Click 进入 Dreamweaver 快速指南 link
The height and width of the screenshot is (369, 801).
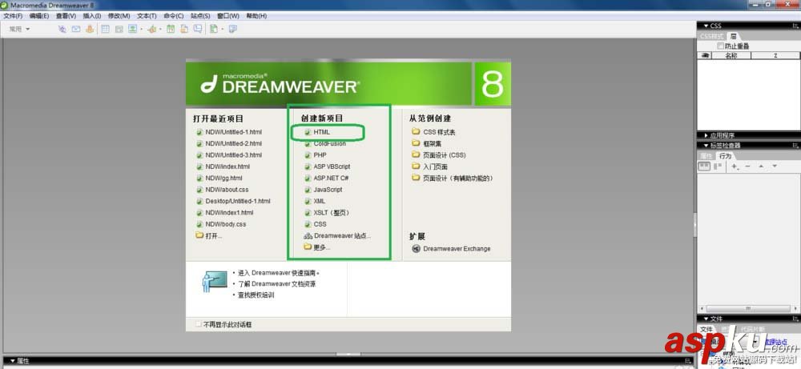pyautogui.click(x=279, y=272)
